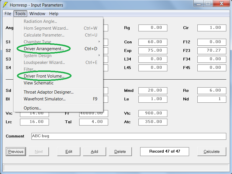This screenshot has height=174, width=232.
Task: Close the Hornresp window
Action: click(x=221, y=3)
